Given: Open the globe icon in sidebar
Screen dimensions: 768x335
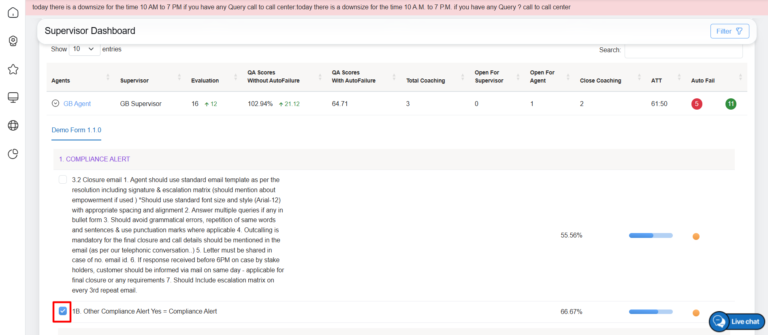Looking at the screenshot, I should coord(13,125).
